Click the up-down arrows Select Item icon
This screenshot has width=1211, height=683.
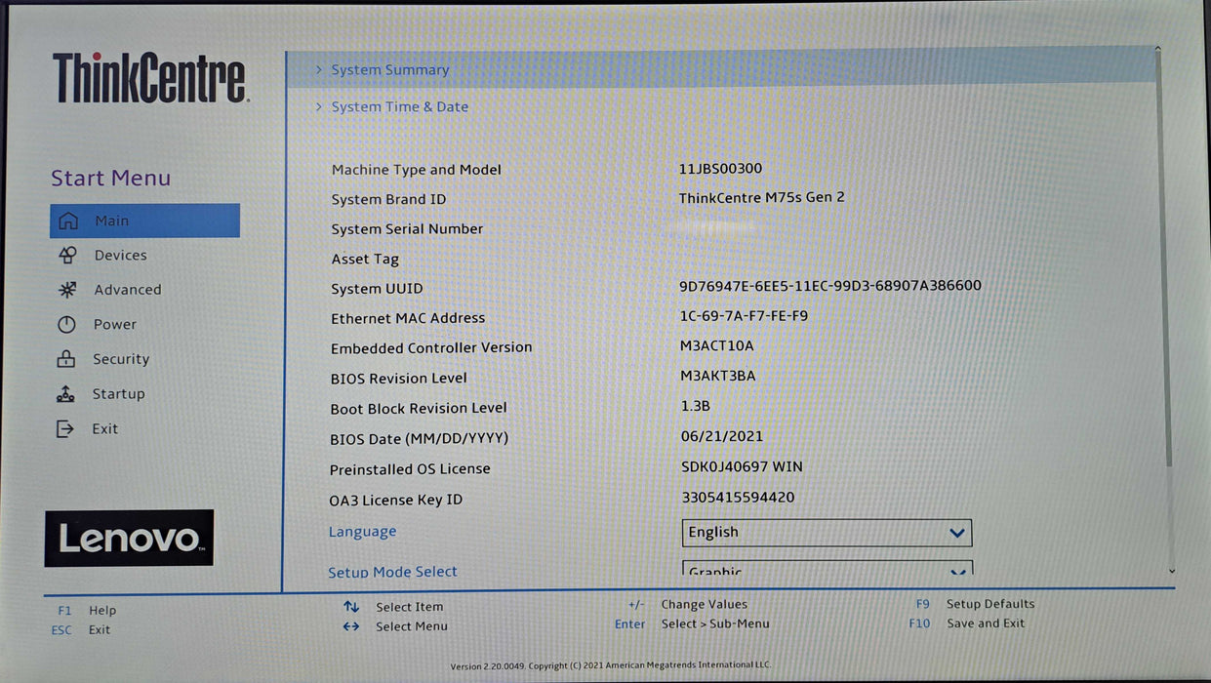point(351,607)
